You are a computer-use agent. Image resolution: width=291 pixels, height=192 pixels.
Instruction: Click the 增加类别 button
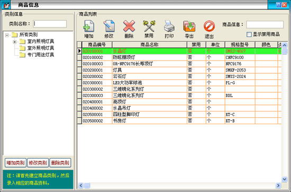pyautogui.click(x=15, y=163)
